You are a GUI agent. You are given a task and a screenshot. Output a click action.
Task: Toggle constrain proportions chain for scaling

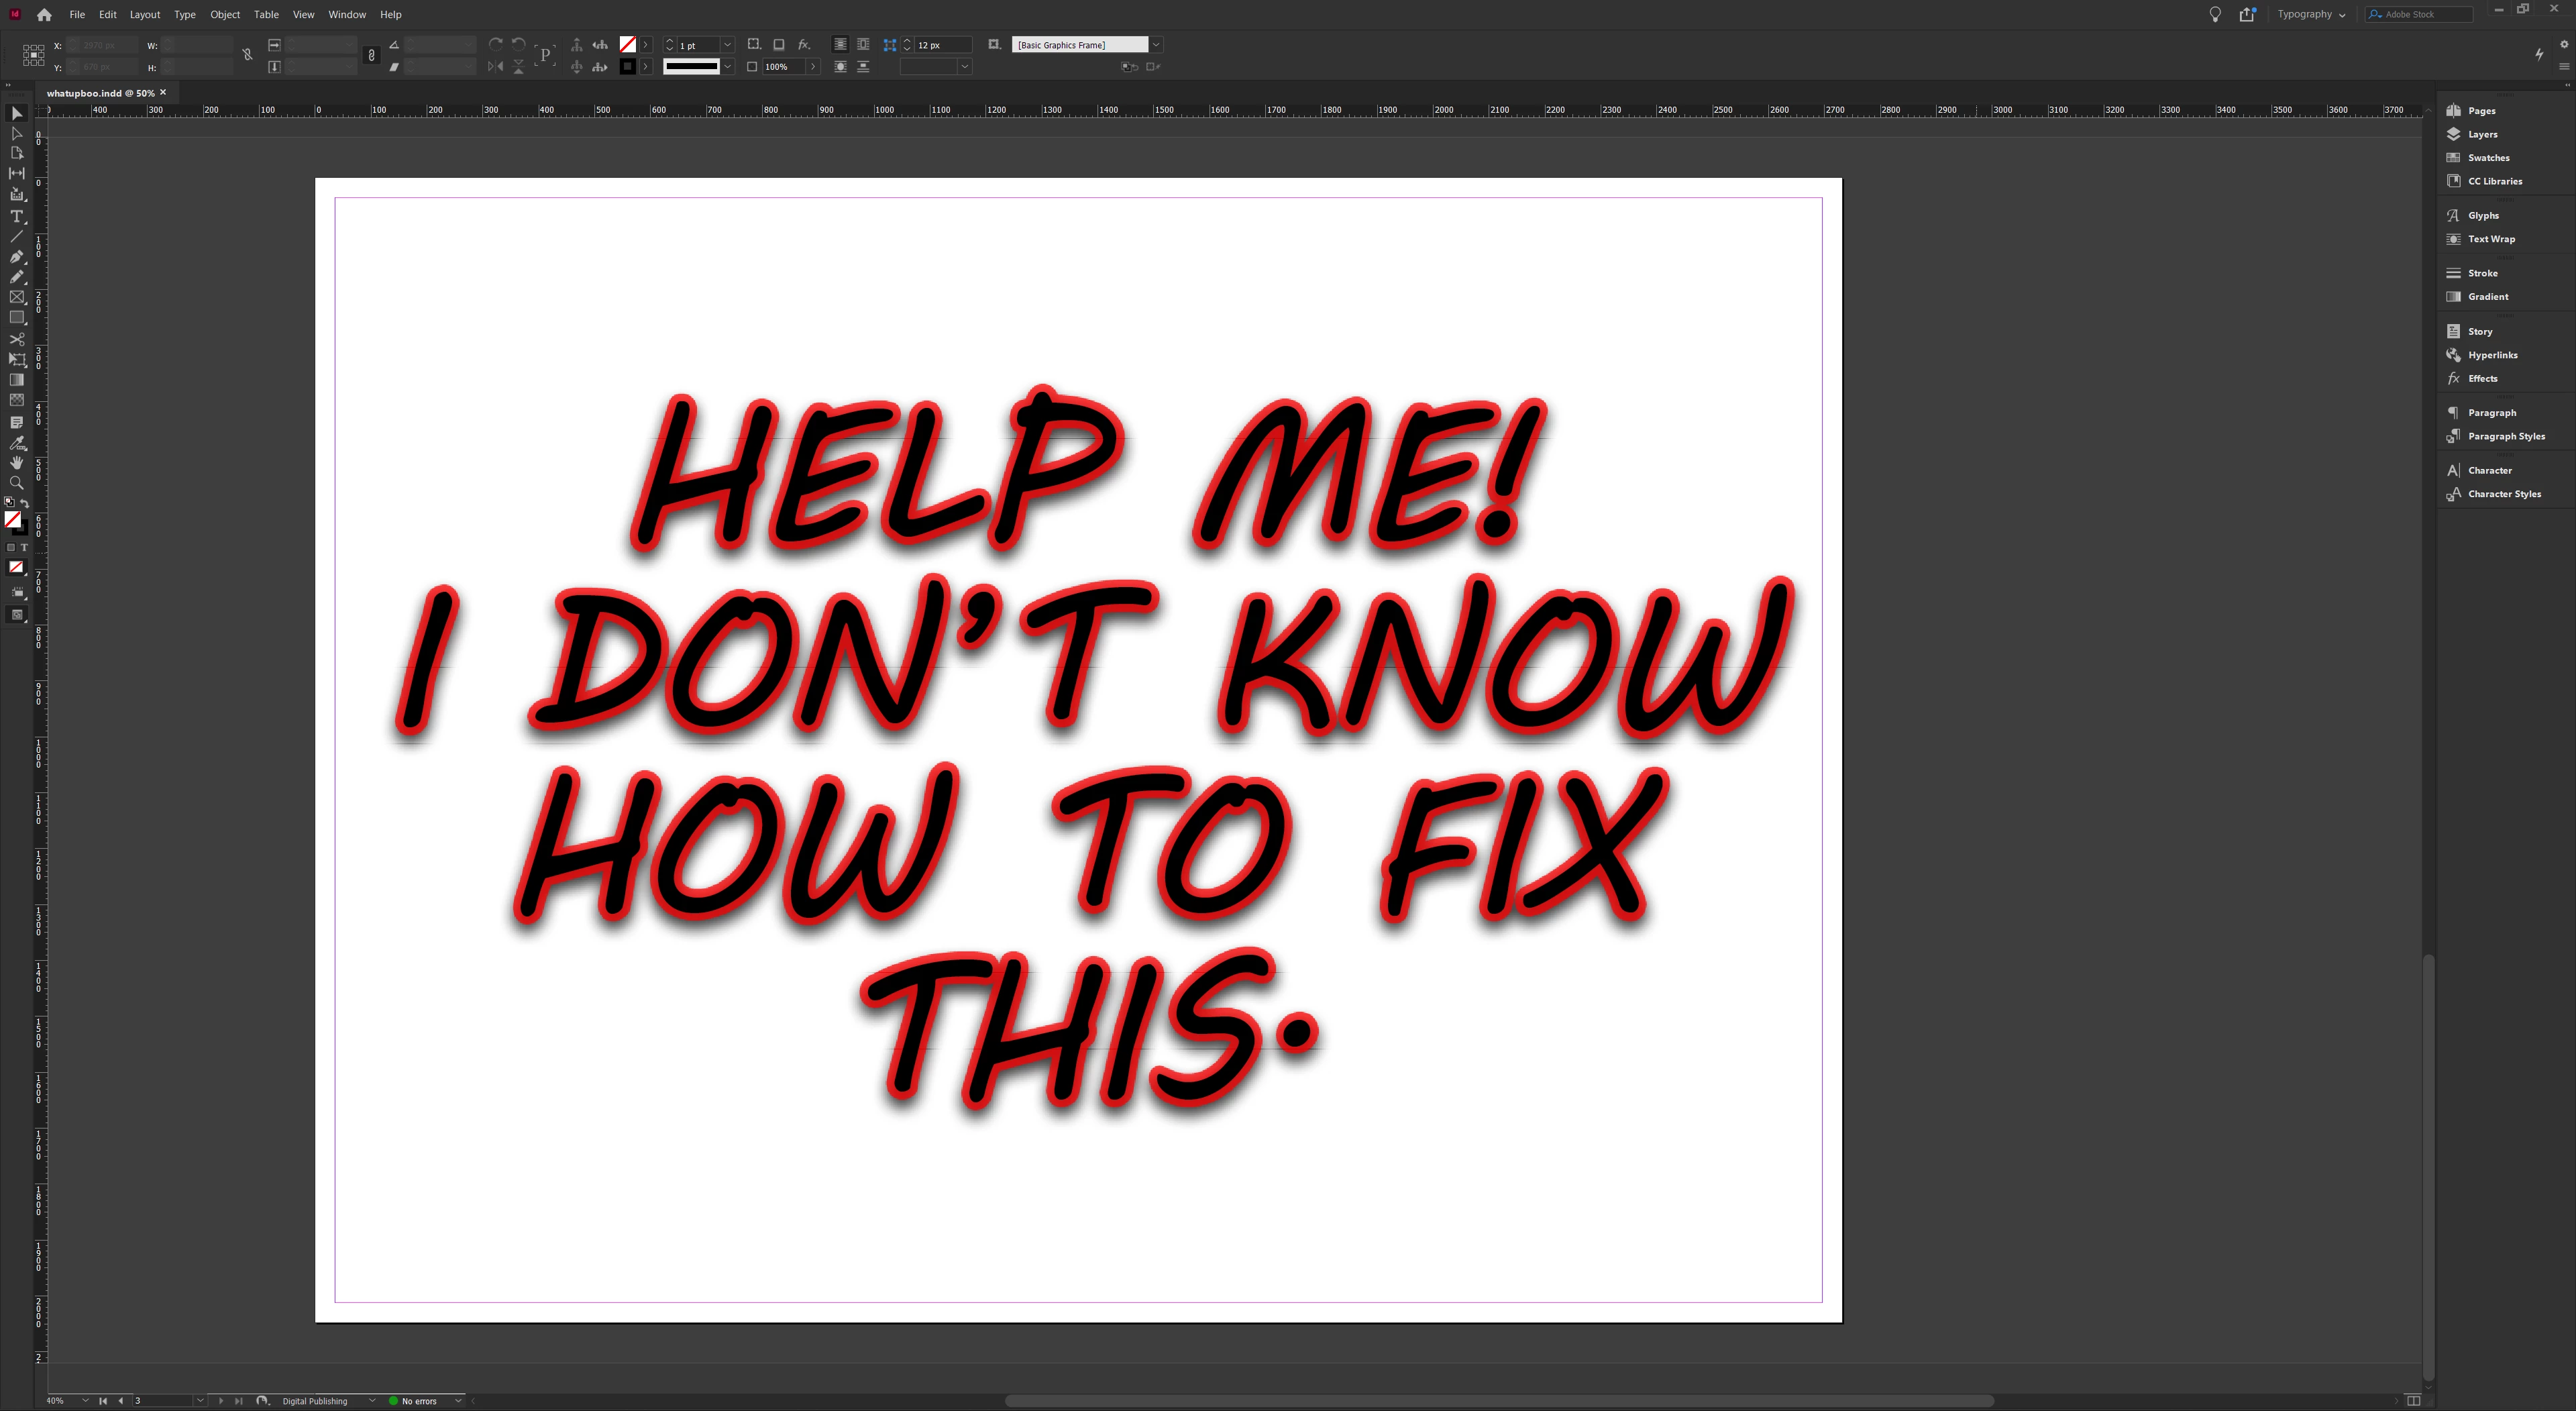[x=371, y=56]
